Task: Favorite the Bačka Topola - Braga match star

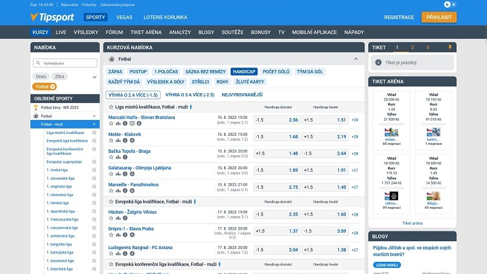Action: 111,157
